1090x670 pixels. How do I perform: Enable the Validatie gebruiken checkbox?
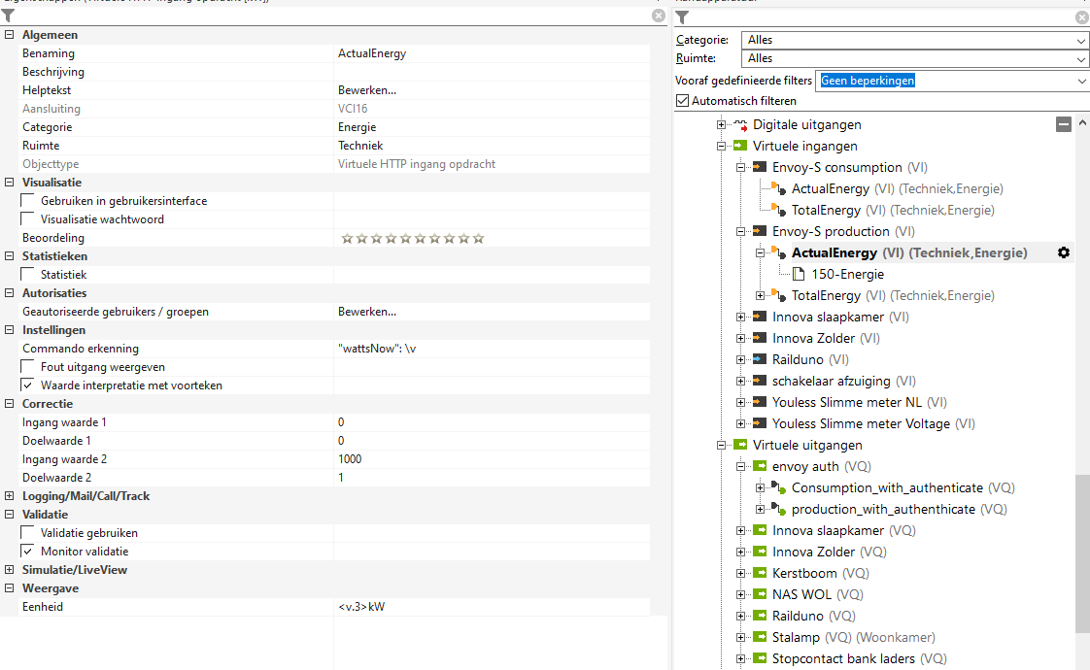coord(28,533)
